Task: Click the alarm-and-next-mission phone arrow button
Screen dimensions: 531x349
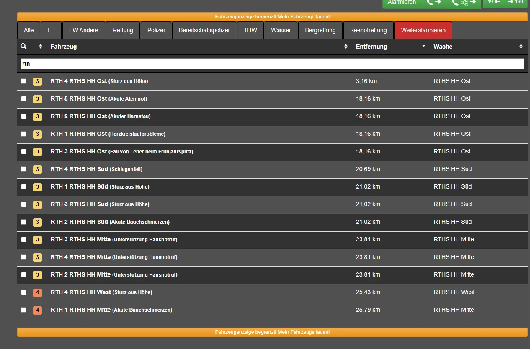Action: point(433,3)
